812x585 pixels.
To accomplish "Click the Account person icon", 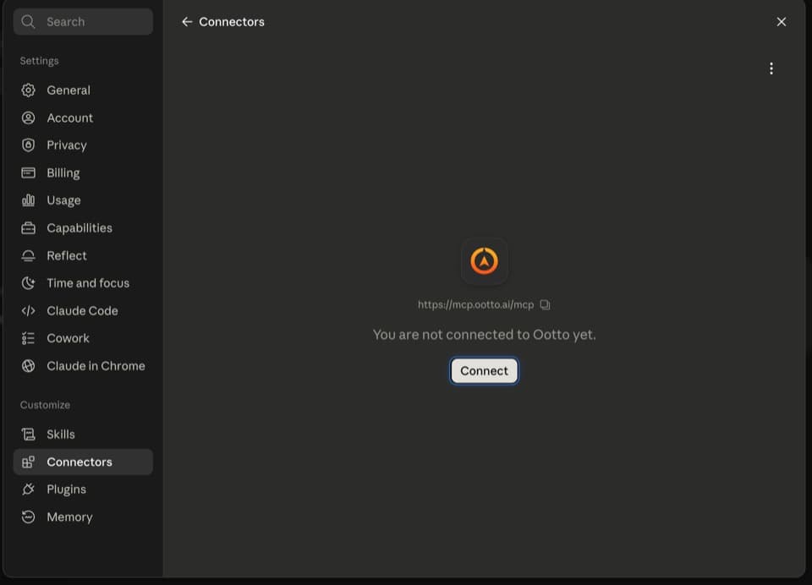I will [29, 118].
